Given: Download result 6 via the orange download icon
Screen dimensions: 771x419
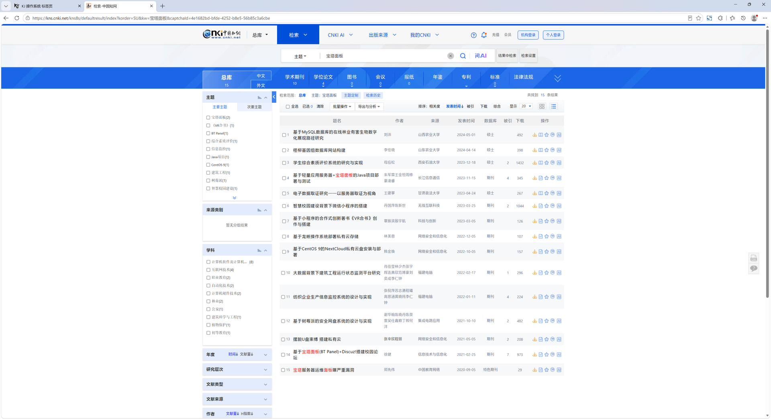Looking at the screenshot, I should click(x=534, y=206).
